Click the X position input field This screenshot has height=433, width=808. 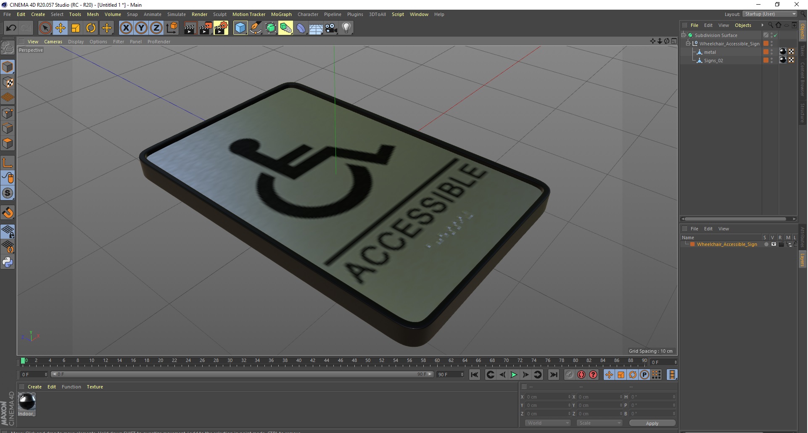548,397
